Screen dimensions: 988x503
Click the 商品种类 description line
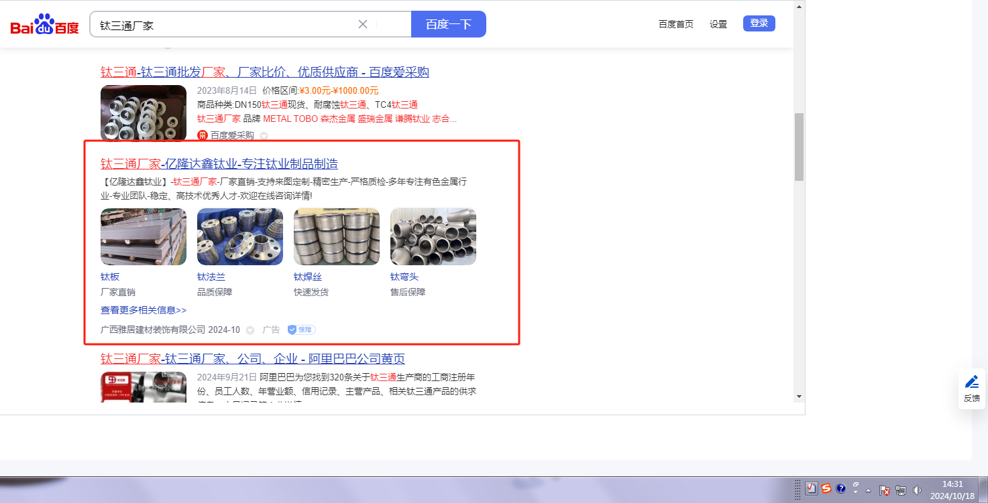pyautogui.click(x=307, y=104)
